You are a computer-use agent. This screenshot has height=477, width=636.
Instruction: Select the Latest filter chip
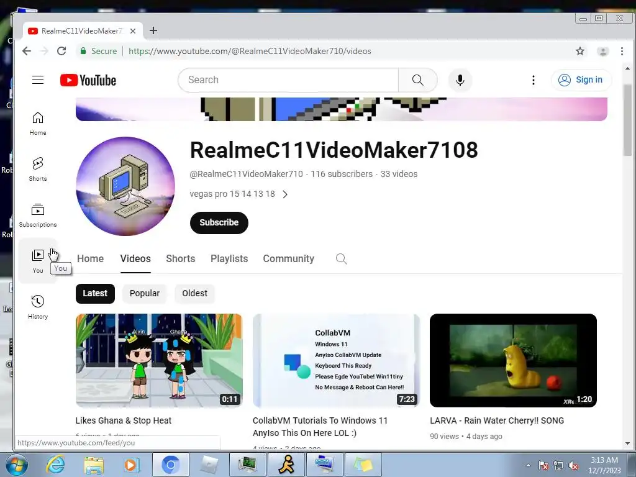click(x=95, y=293)
